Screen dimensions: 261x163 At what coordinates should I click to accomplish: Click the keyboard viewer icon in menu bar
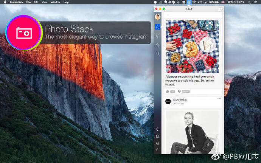(183, 2)
